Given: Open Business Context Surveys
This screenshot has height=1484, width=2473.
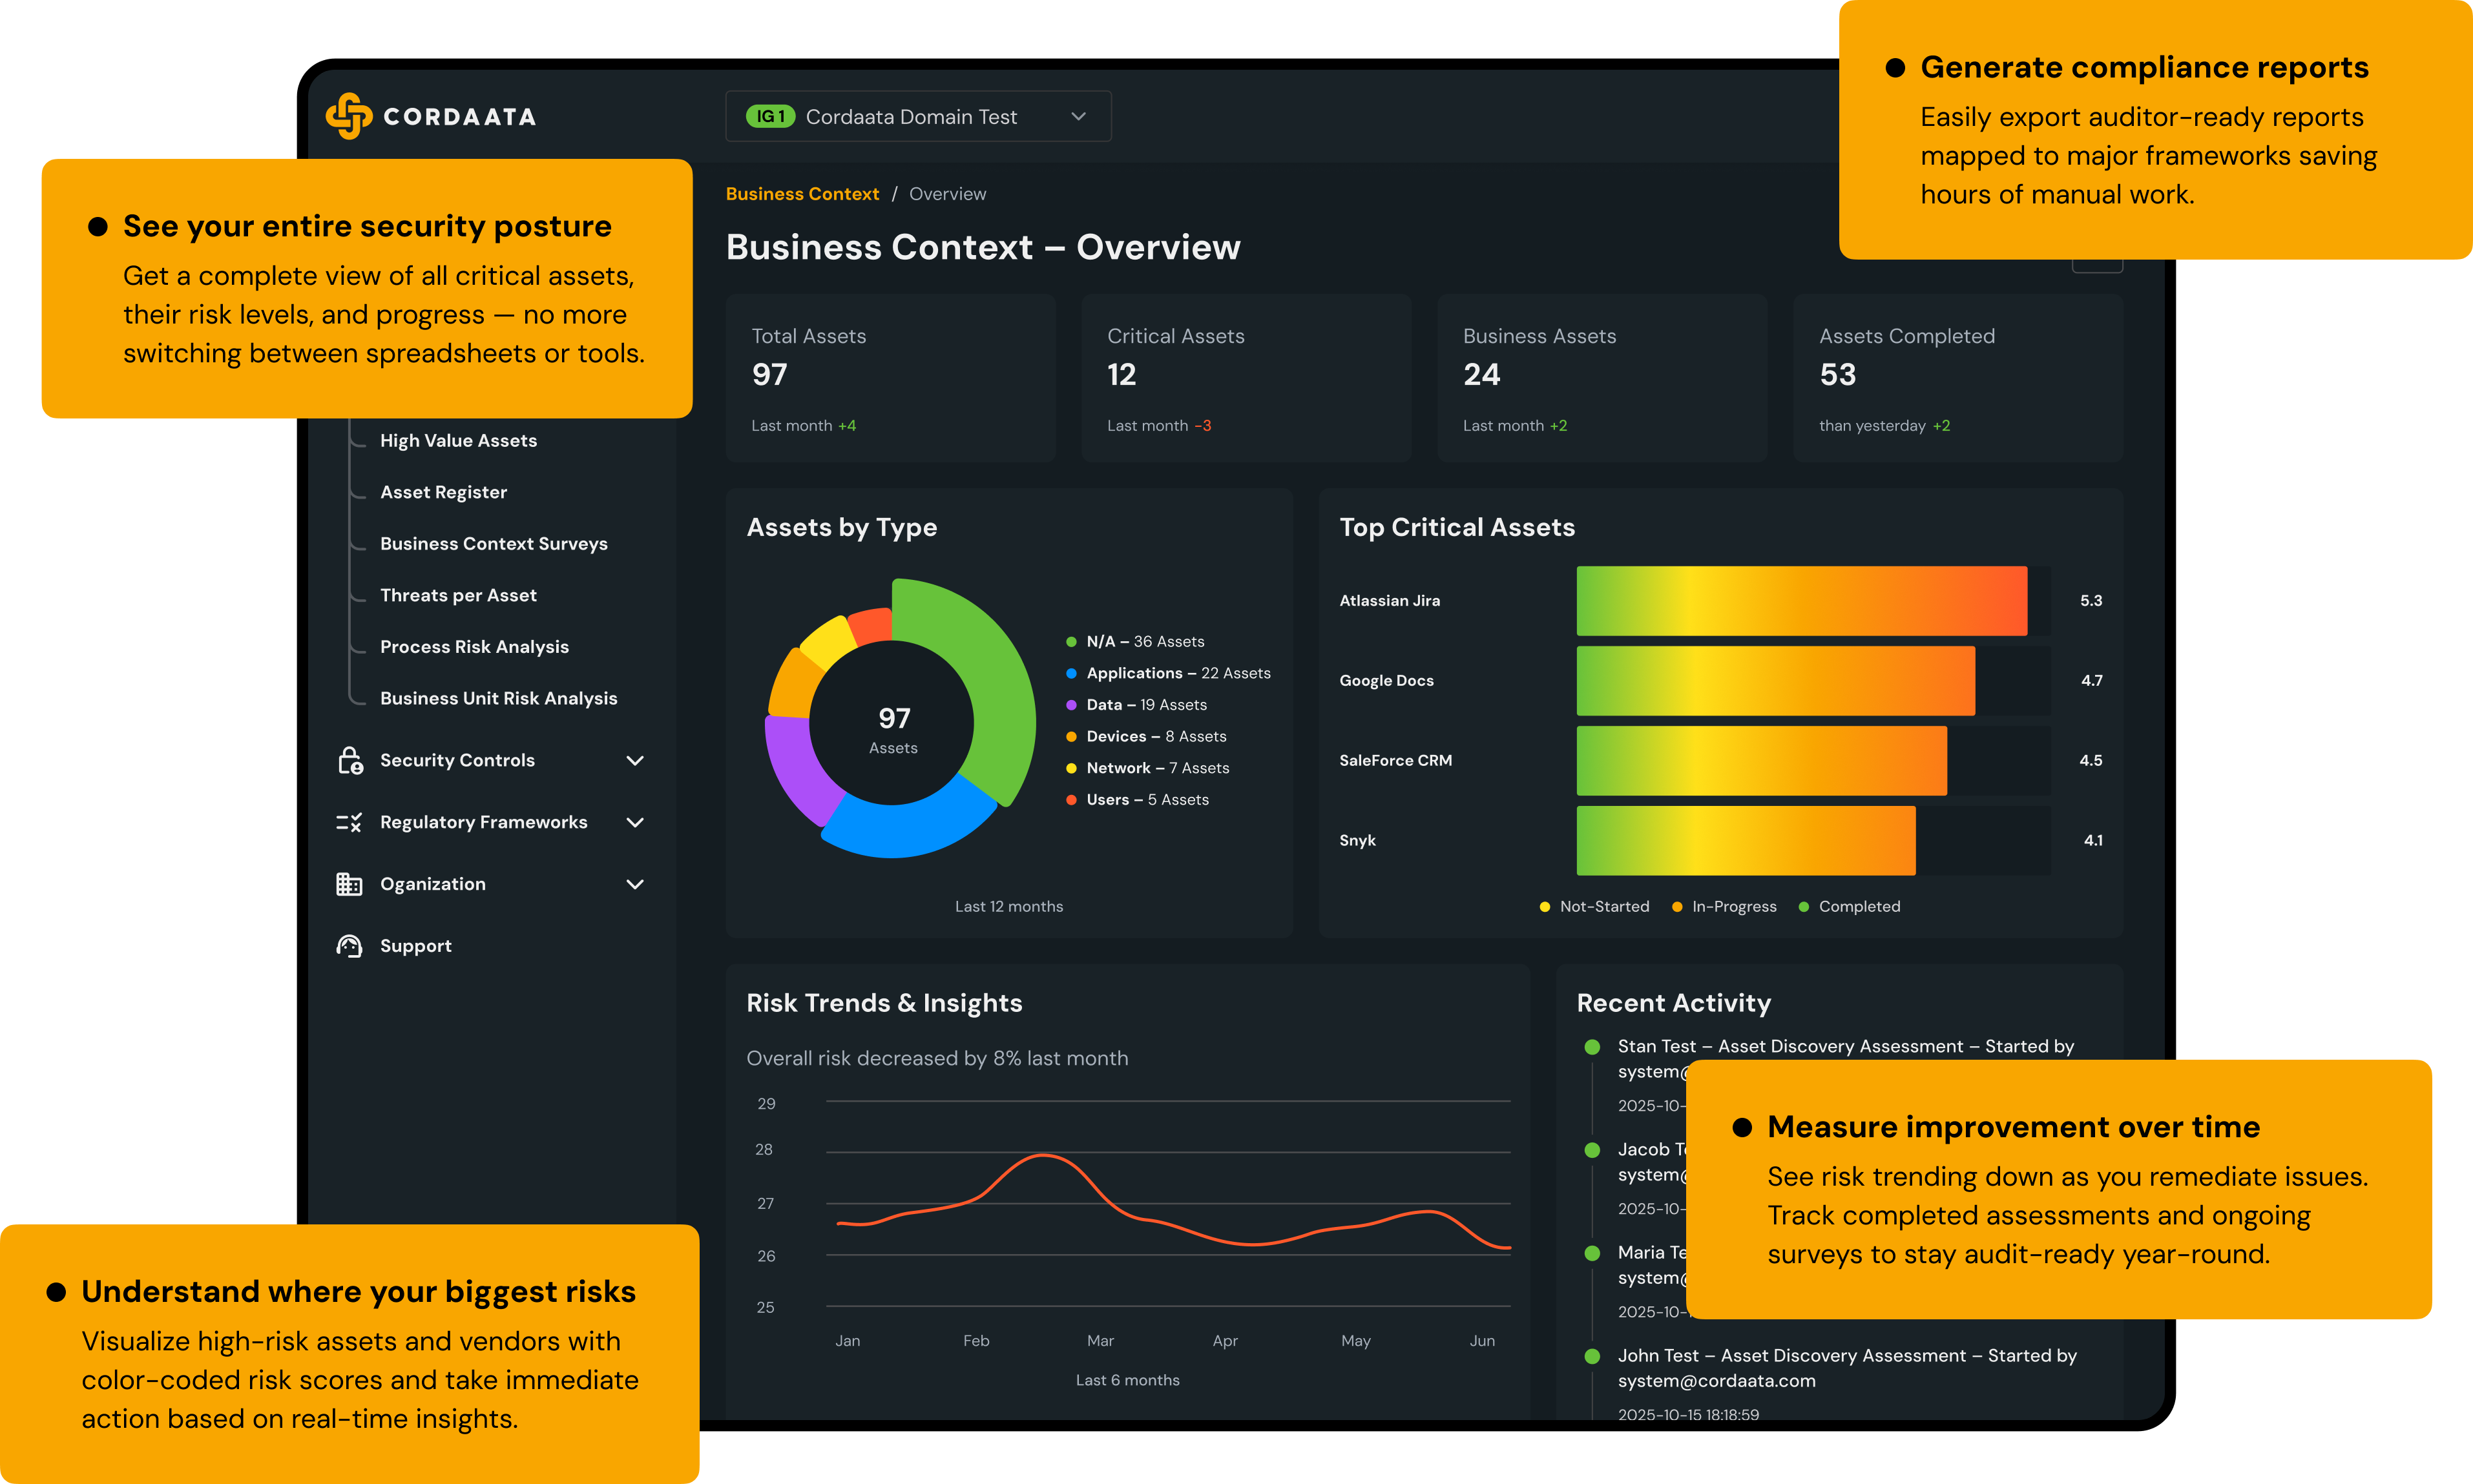Looking at the screenshot, I should (493, 544).
